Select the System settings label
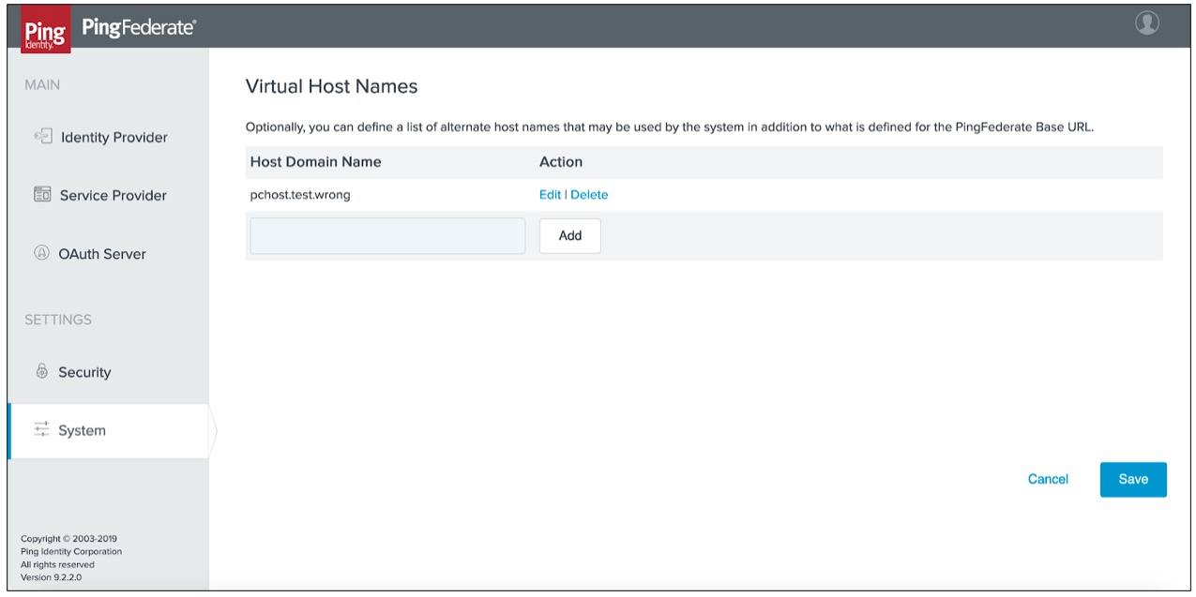 [x=82, y=430]
